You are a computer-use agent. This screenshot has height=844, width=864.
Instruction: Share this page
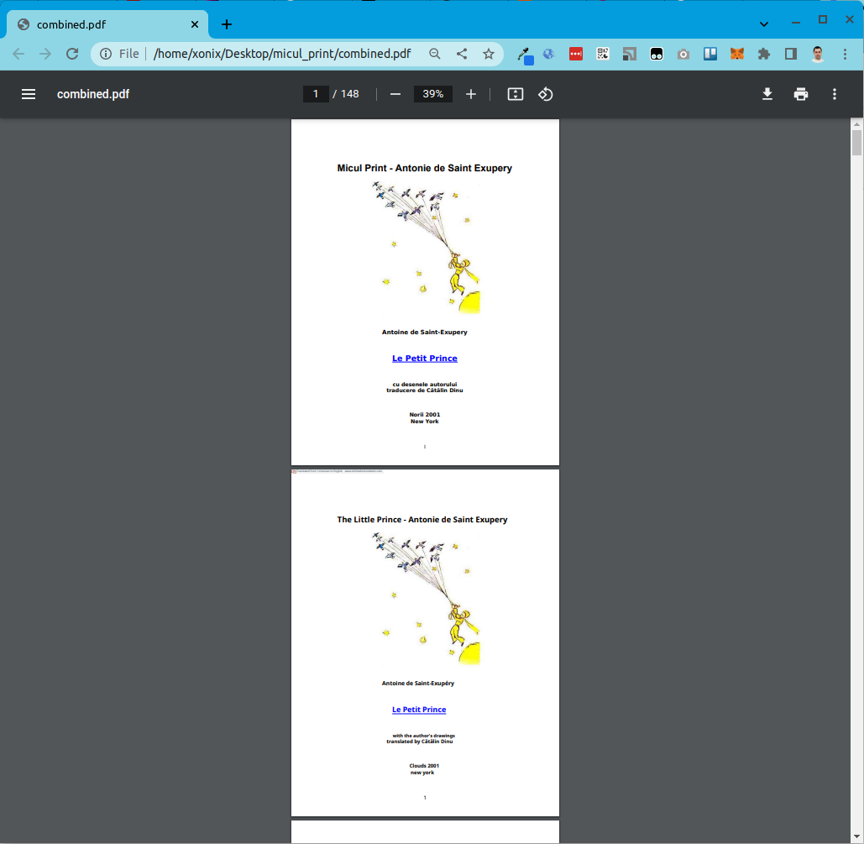(x=462, y=54)
